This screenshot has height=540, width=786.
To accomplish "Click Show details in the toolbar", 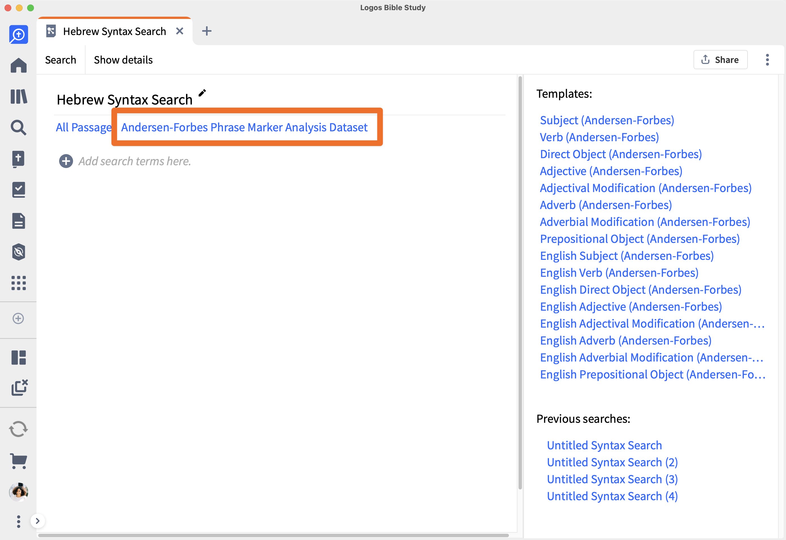I will 123,60.
